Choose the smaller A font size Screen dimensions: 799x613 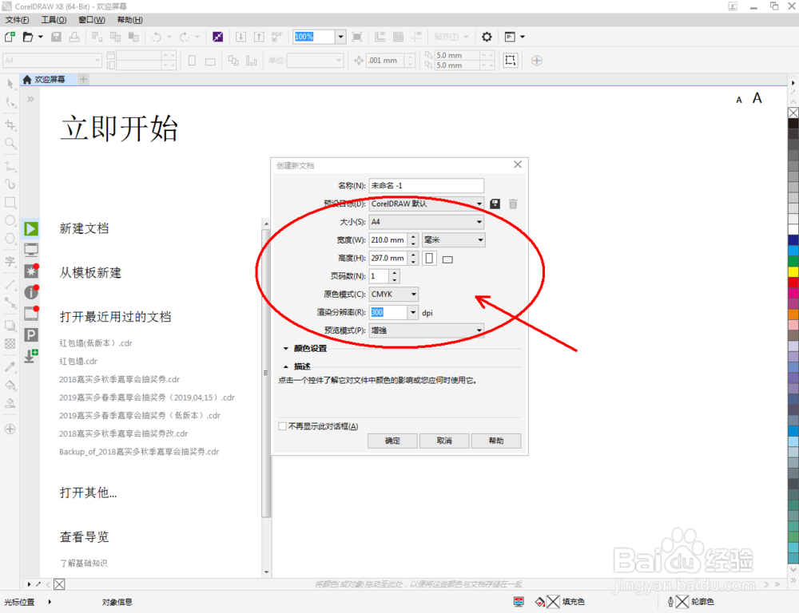739,101
